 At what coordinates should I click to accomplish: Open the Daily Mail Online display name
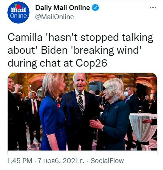(x=63, y=8)
